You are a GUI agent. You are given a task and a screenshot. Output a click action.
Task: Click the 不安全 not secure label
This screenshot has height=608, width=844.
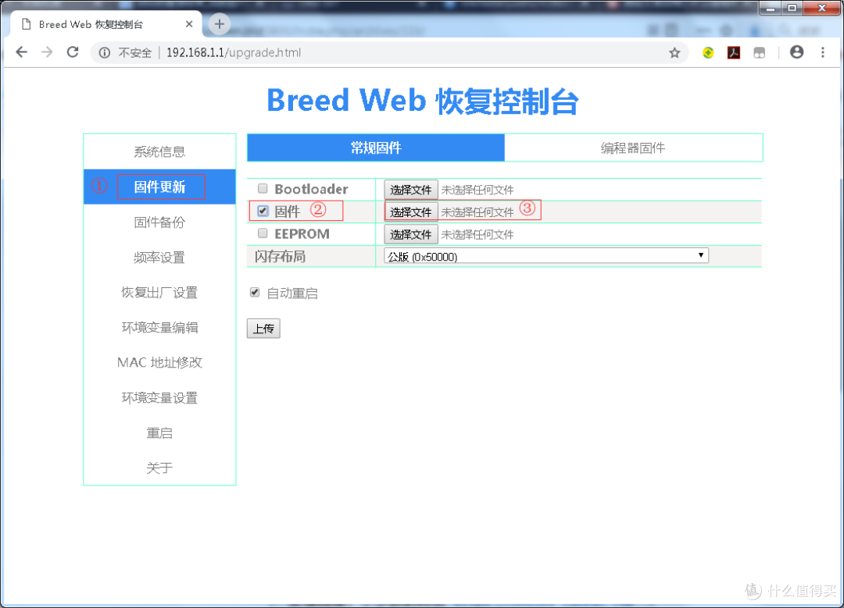tap(134, 52)
